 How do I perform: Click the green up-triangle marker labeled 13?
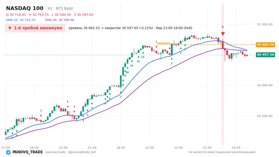point(143,52)
